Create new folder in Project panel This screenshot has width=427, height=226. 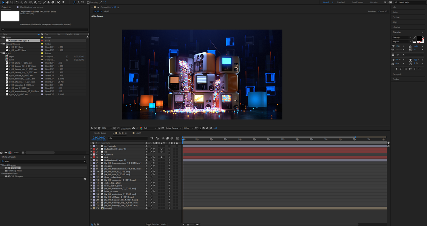[x=6, y=153]
